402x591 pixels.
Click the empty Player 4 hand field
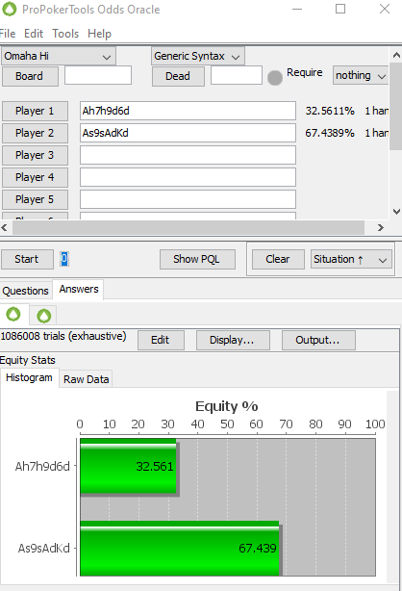[x=188, y=177]
